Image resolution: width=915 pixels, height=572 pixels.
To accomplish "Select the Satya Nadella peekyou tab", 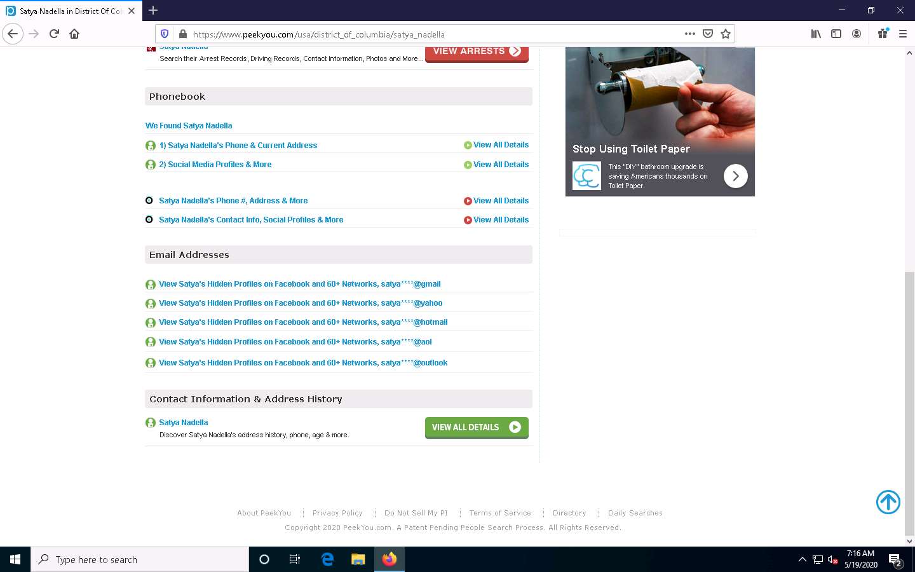I will (70, 11).
